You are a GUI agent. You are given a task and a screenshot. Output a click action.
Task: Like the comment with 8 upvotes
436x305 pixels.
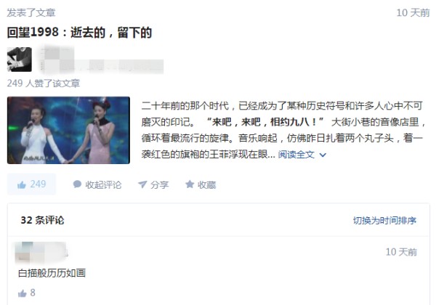[23, 293]
